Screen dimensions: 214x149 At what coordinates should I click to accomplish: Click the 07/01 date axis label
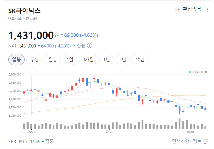(x=109, y=132)
